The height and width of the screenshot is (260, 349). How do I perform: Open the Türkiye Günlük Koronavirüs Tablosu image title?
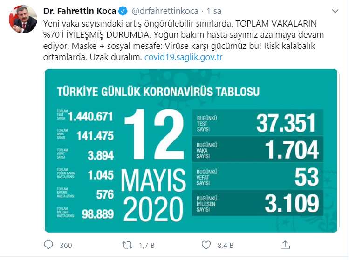tap(158, 91)
